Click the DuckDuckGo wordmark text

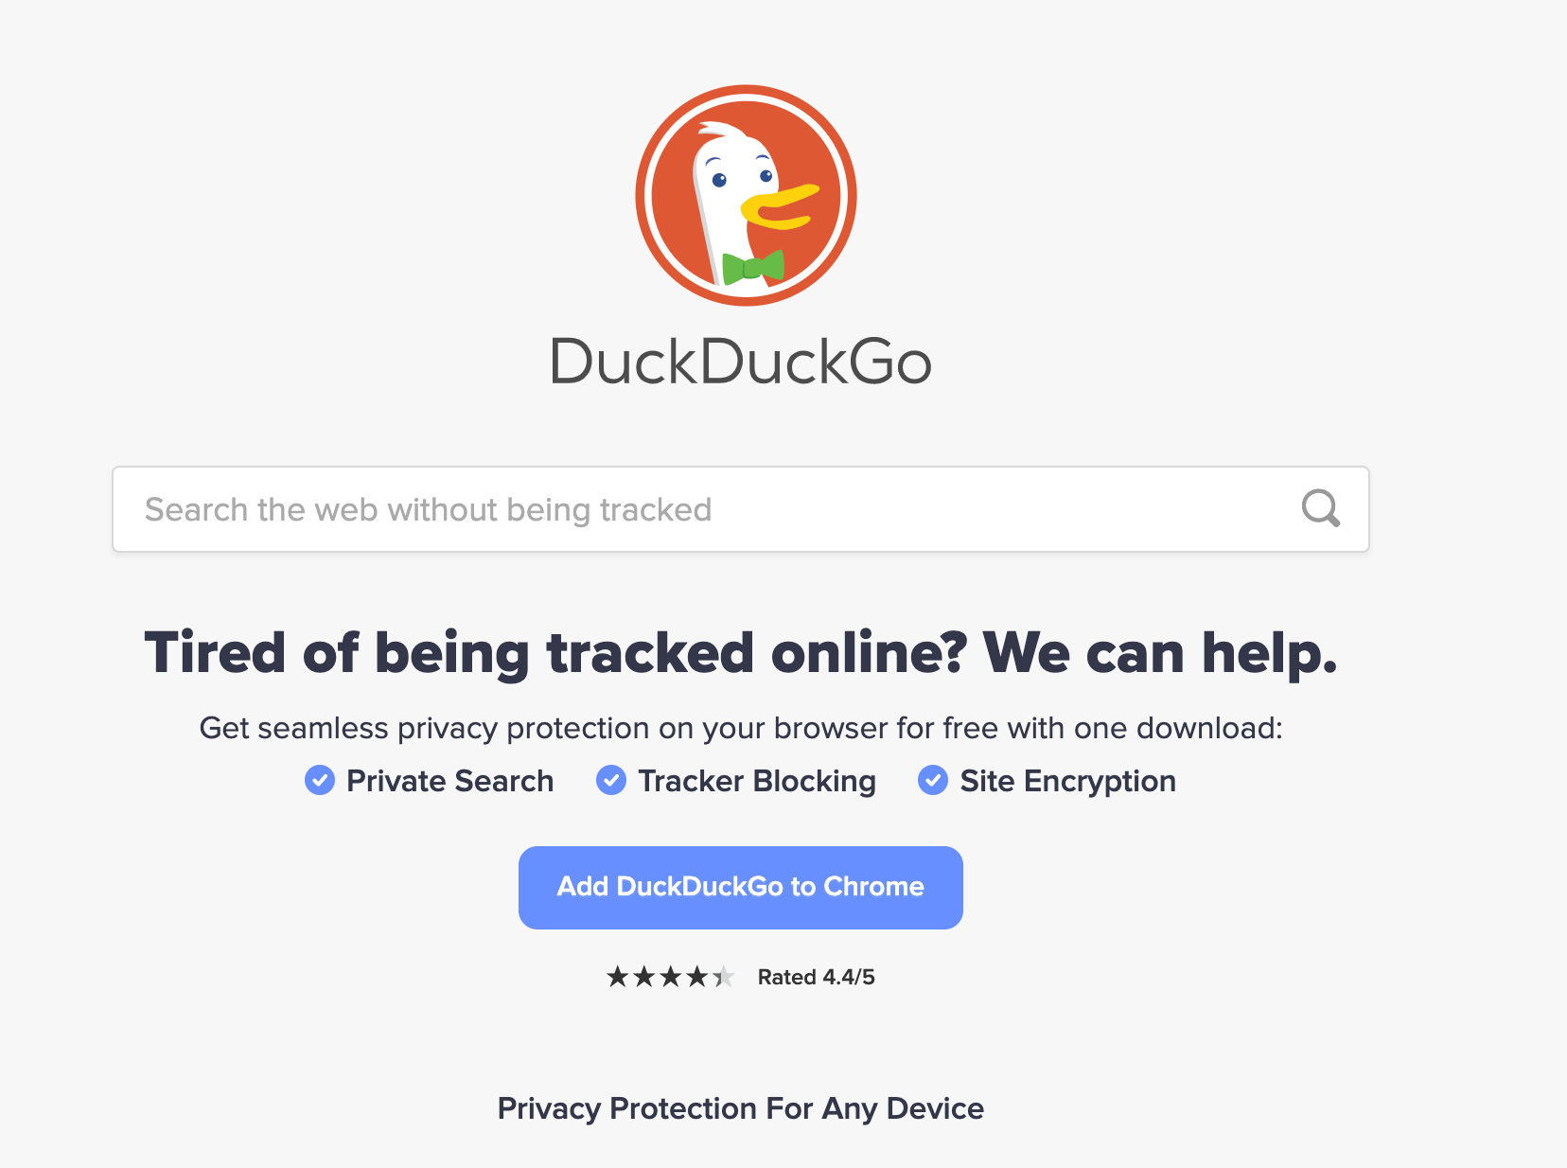coord(741,362)
